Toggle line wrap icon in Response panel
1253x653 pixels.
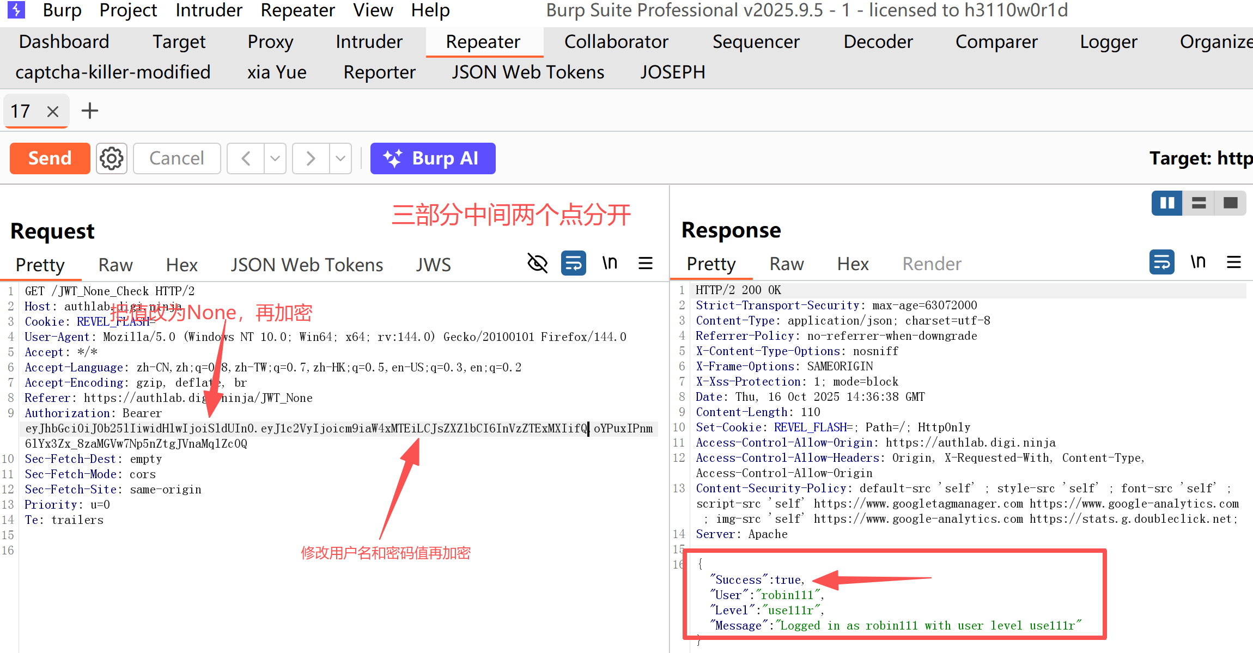pos(1161,263)
